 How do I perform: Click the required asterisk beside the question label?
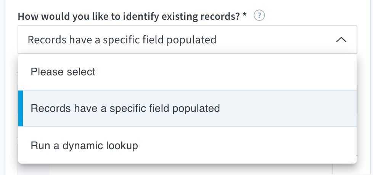pyautogui.click(x=244, y=15)
